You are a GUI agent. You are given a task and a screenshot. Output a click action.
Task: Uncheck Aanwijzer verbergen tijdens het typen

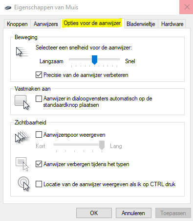39,164
